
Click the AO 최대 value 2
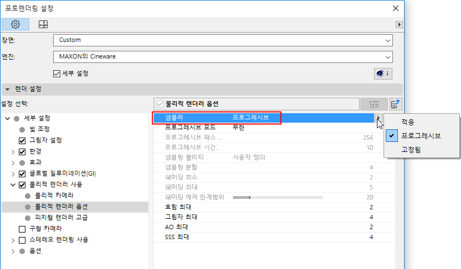pyautogui.click(x=371, y=228)
